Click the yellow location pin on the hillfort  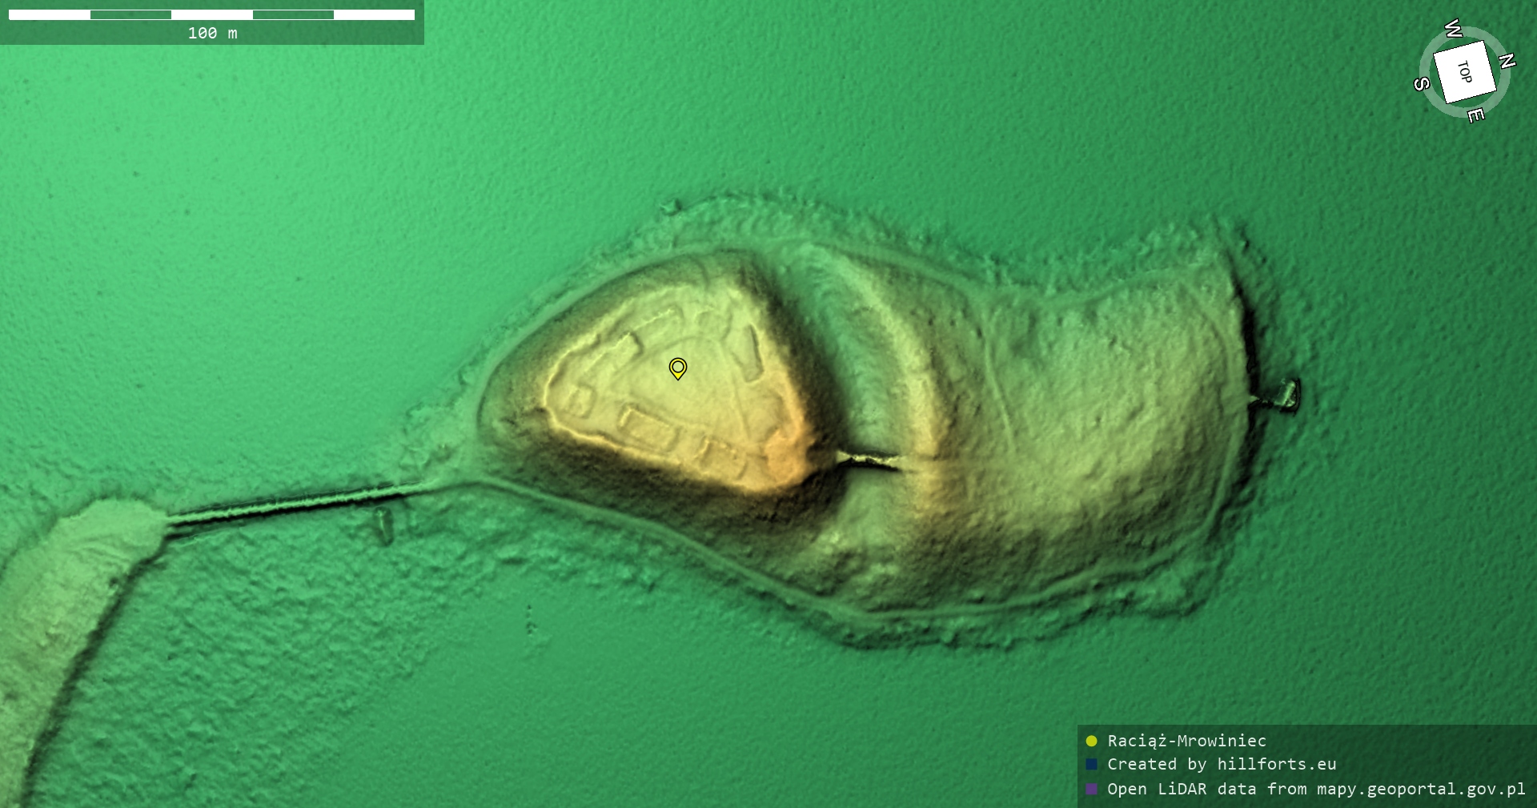tap(678, 368)
